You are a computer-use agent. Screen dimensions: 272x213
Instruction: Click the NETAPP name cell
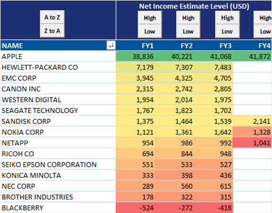point(58,143)
